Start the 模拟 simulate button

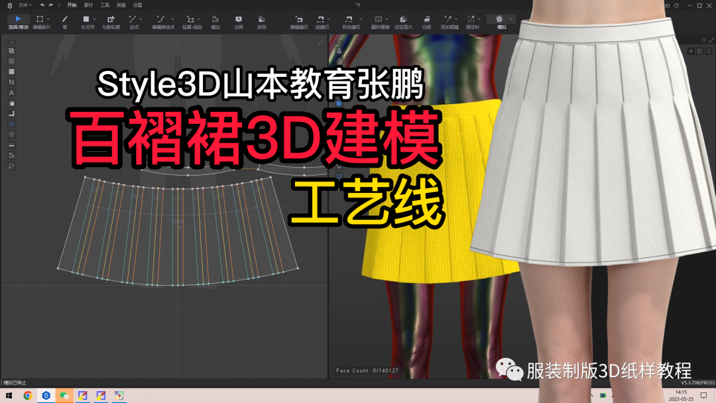pyautogui.click(x=499, y=22)
